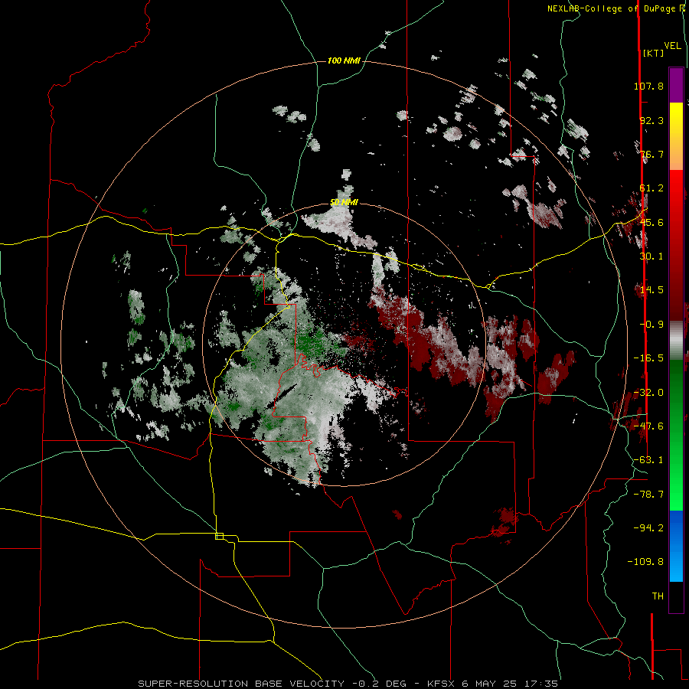Click the 61.2 value on the velocity scale
The width and height of the screenshot is (689, 689).
(x=651, y=188)
